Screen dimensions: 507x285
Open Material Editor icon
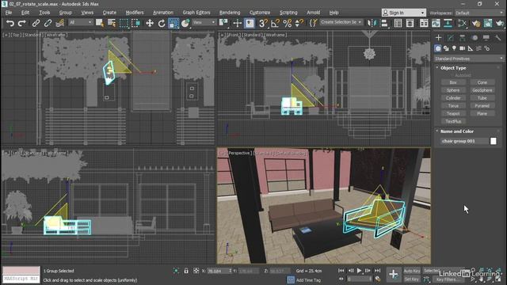462,23
